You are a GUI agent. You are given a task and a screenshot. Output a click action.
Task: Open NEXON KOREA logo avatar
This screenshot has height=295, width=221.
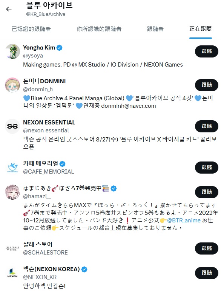pyautogui.click(x=12, y=273)
